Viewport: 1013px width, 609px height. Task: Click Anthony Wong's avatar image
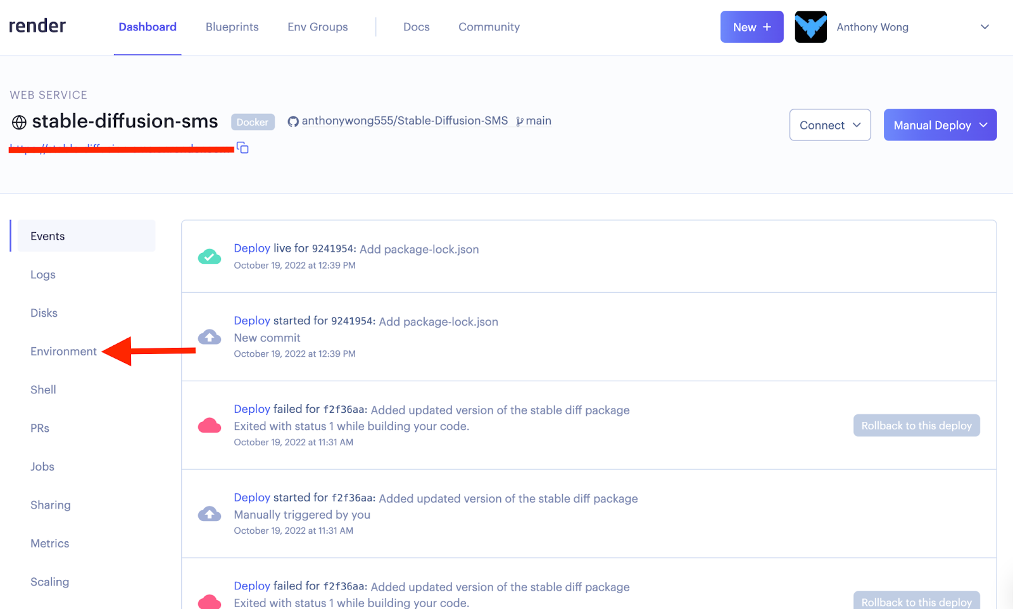(811, 27)
